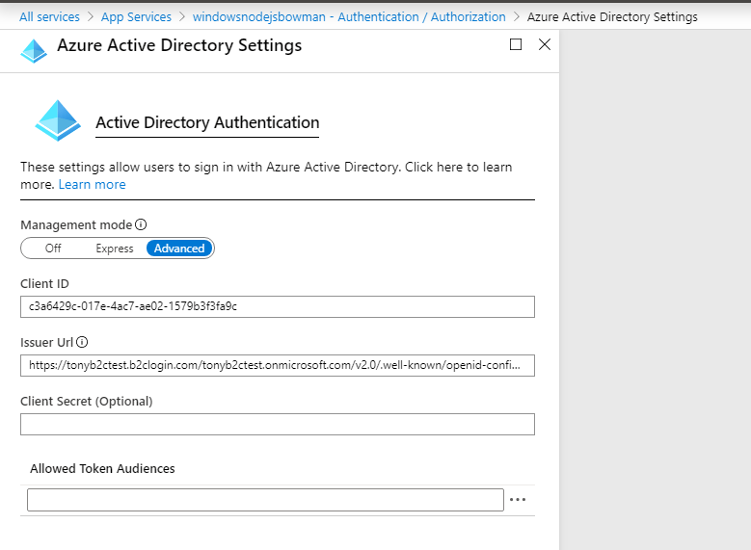The width and height of the screenshot is (751, 550).
Task: Focus the Client ID input field
Action: click(278, 306)
